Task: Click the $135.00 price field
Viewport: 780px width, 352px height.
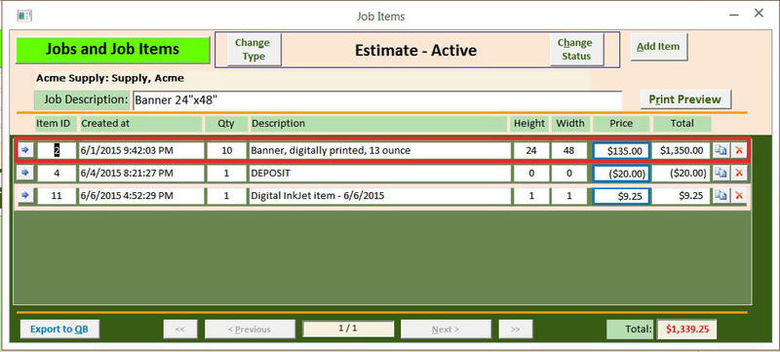Action: click(x=621, y=150)
